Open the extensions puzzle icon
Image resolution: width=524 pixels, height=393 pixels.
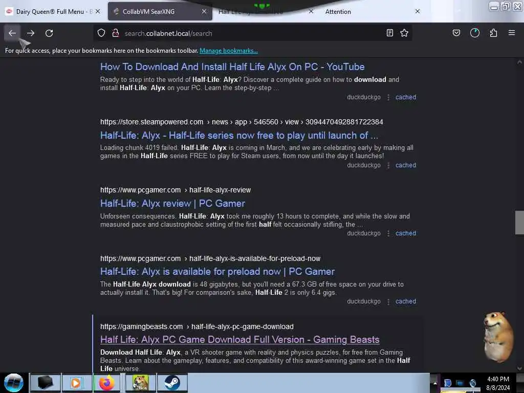pyautogui.click(x=494, y=33)
